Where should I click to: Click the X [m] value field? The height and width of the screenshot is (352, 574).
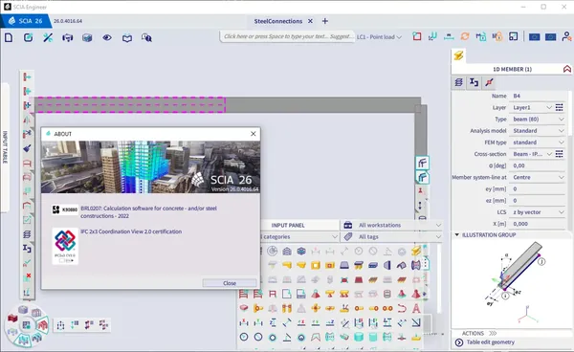[538, 224]
